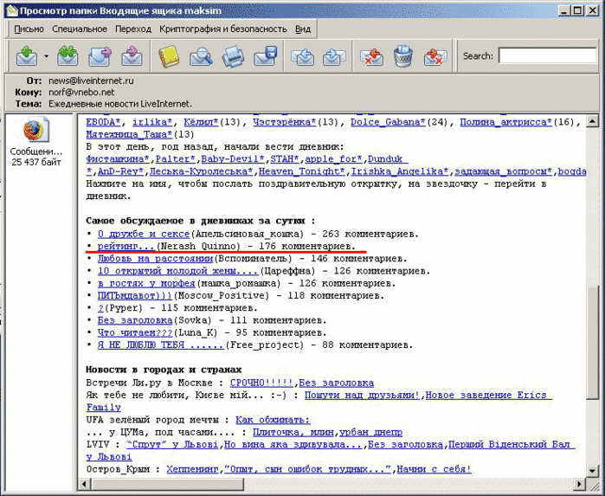The height and width of the screenshot is (496, 605).
Task: Click recipient address norf@vnebo.net
Action: pyautogui.click(x=81, y=93)
